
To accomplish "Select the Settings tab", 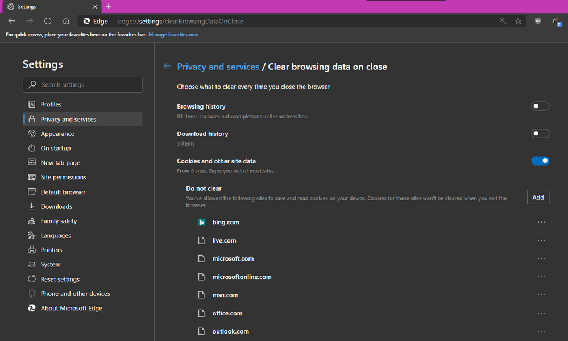I will pos(52,6).
